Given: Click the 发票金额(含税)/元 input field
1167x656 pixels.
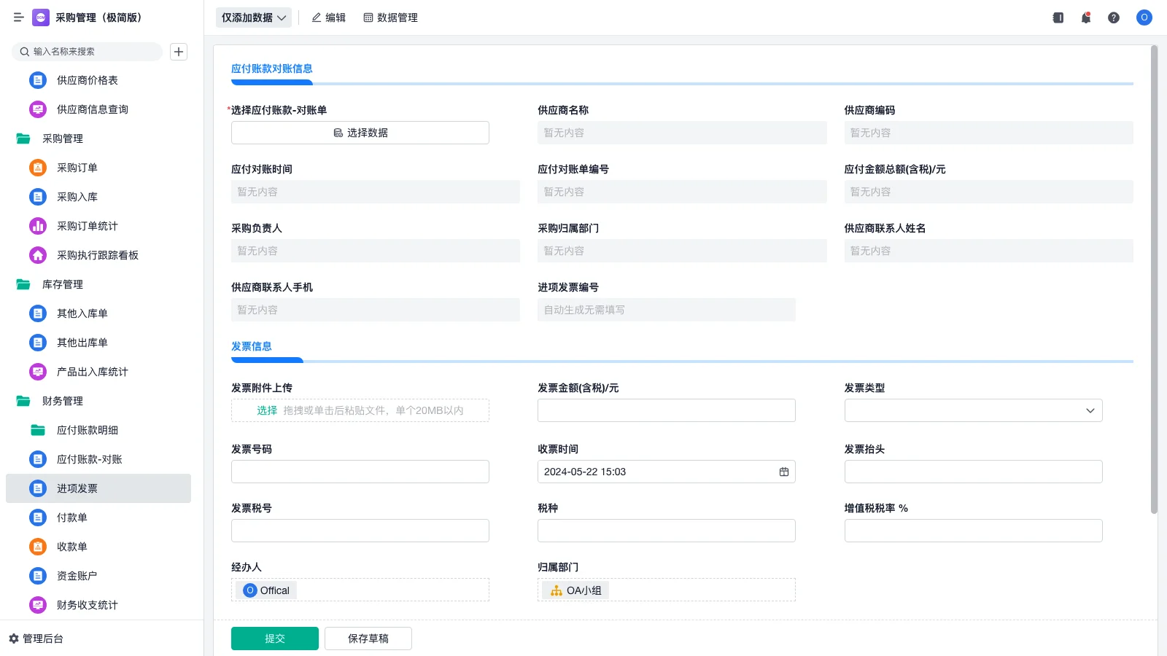Looking at the screenshot, I should [x=667, y=410].
